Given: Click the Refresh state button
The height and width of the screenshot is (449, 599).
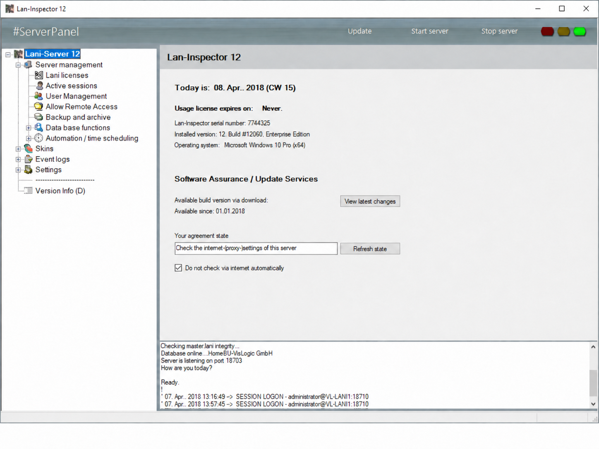Looking at the screenshot, I should point(370,249).
